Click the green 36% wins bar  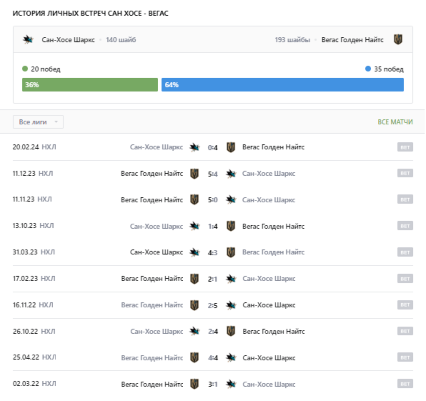(x=90, y=85)
